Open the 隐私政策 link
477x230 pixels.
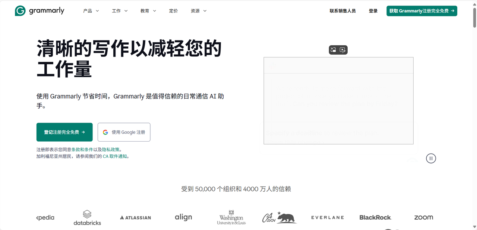coord(111,149)
